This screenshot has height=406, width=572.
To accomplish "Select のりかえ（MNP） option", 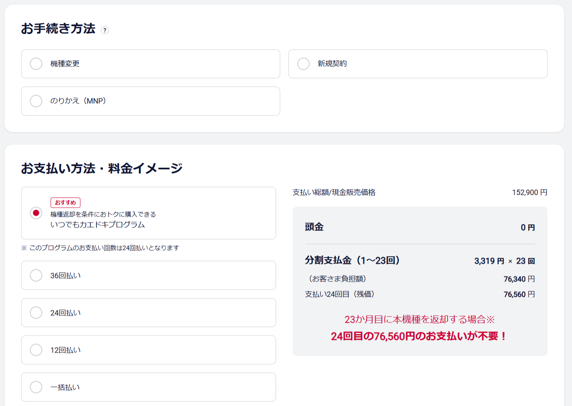I will 36,101.
